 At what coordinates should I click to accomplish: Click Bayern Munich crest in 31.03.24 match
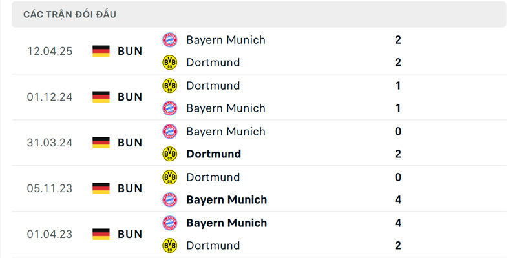(169, 132)
